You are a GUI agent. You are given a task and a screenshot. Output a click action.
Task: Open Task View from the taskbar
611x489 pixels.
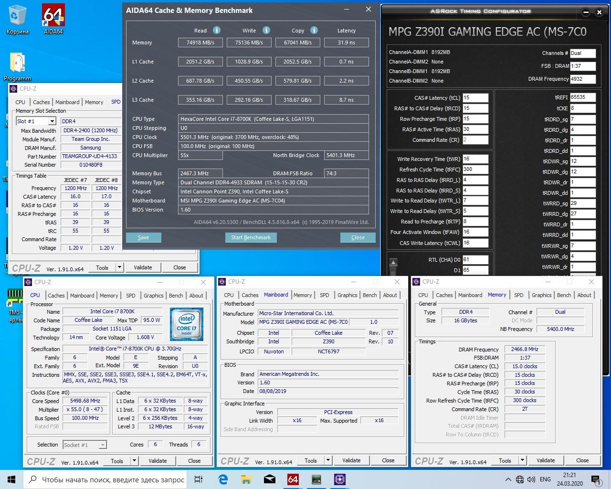tap(199, 479)
